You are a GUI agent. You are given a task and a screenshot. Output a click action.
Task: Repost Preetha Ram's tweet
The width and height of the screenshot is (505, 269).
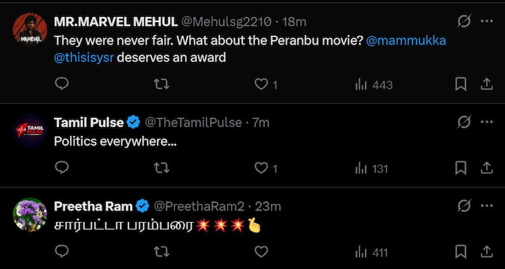pyautogui.click(x=162, y=252)
